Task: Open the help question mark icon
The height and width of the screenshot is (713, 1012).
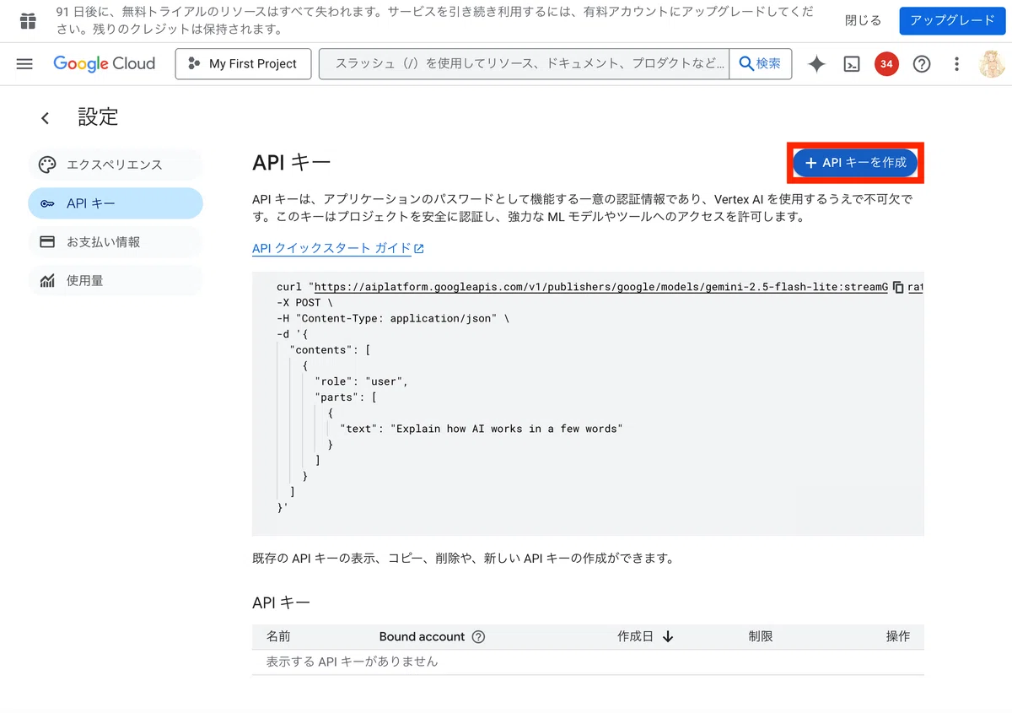Action: click(922, 64)
